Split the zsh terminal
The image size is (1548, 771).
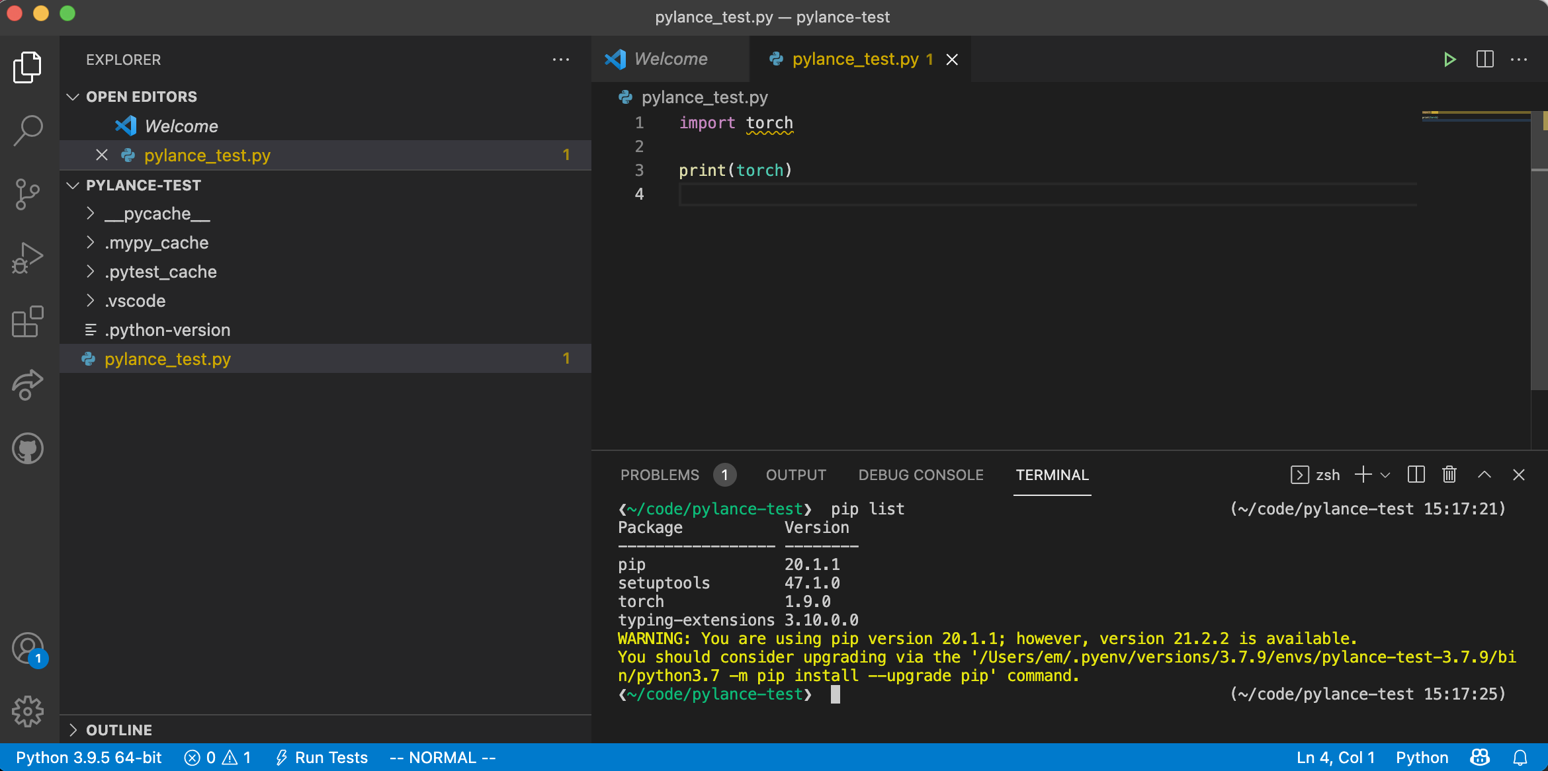pyautogui.click(x=1416, y=475)
